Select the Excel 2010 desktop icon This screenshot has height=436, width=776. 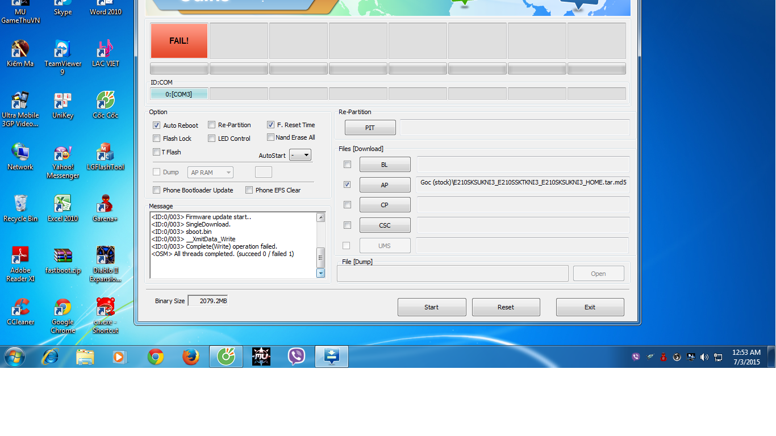point(62,209)
